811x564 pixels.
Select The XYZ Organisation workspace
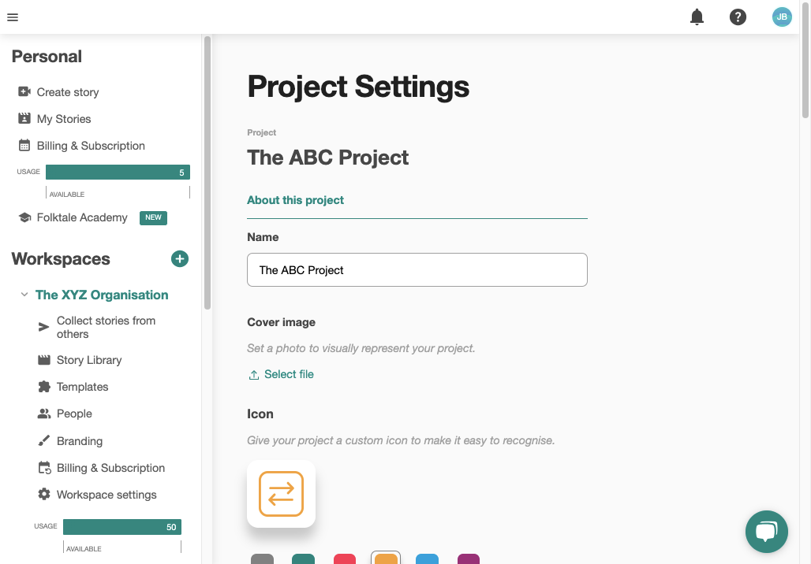click(x=102, y=295)
